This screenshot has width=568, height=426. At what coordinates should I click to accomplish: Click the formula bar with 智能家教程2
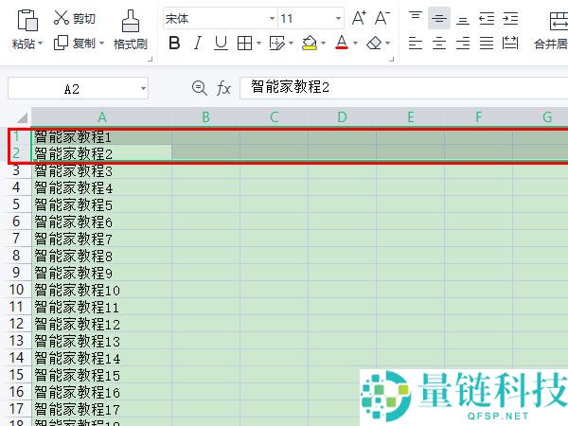(x=404, y=87)
